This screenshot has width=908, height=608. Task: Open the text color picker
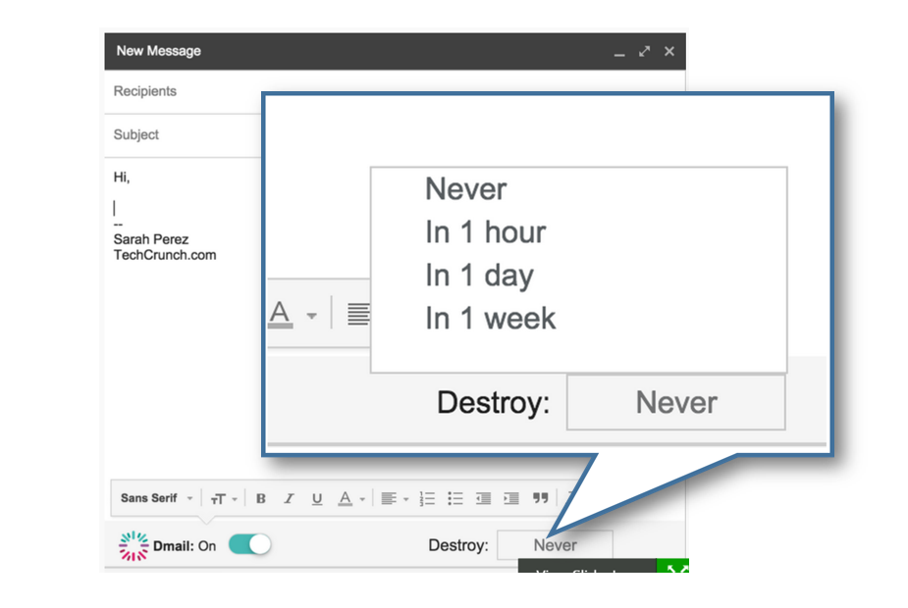click(350, 499)
